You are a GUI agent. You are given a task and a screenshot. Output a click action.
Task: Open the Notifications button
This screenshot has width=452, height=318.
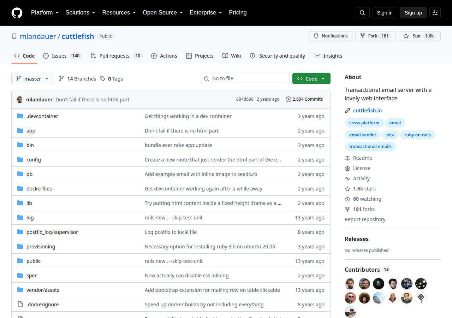click(x=331, y=36)
